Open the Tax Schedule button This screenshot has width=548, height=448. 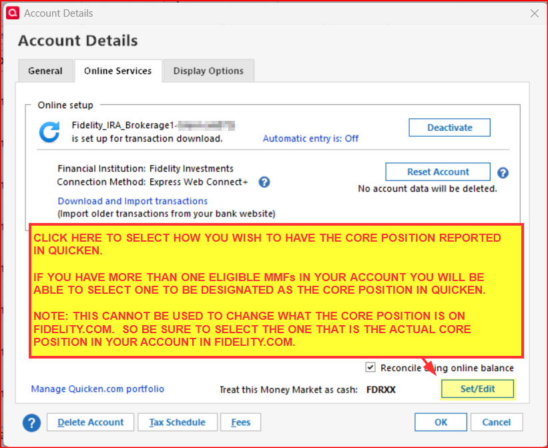[178, 422]
